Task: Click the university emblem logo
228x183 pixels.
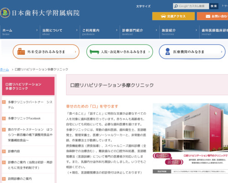Action: click(5, 13)
